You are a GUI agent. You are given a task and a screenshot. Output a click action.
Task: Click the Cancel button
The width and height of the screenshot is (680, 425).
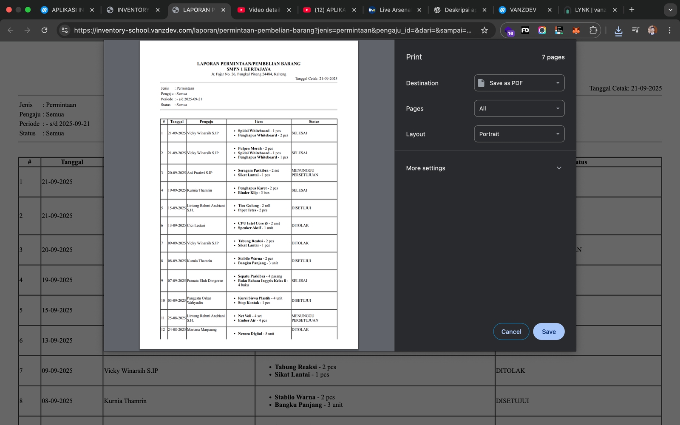tap(511, 331)
